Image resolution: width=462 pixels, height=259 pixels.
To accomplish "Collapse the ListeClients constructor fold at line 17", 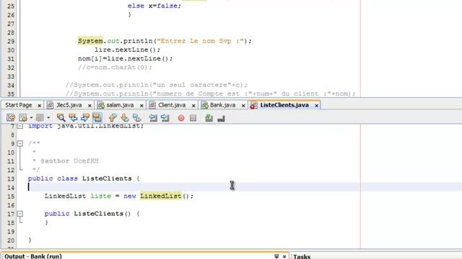I will point(20,214).
